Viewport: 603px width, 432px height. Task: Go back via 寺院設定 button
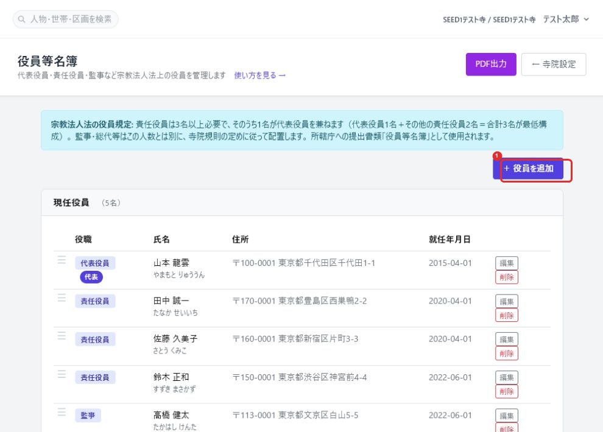pyautogui.click(x=554, y=64)
